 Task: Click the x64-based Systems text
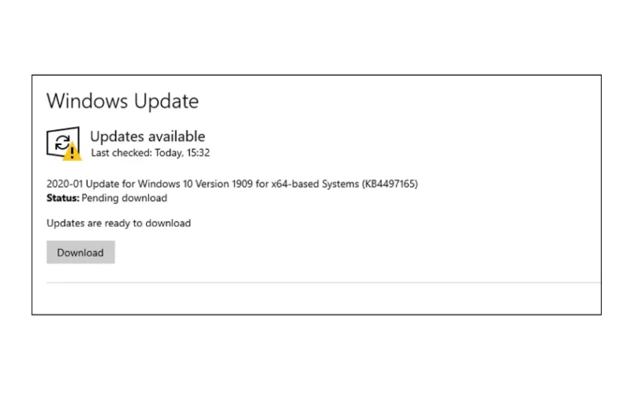pos(315,184)
